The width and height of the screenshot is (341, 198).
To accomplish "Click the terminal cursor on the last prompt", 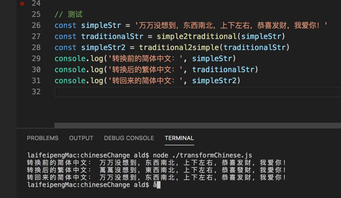I will (159, 185).
